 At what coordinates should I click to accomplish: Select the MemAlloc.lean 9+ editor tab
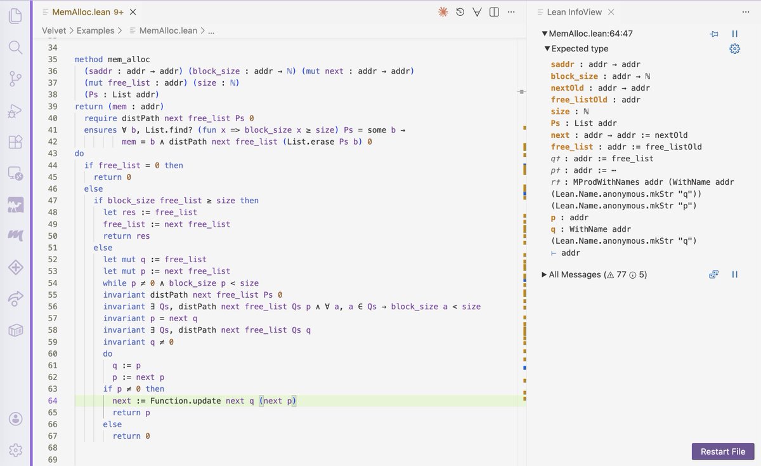click(x=88, y=12)
